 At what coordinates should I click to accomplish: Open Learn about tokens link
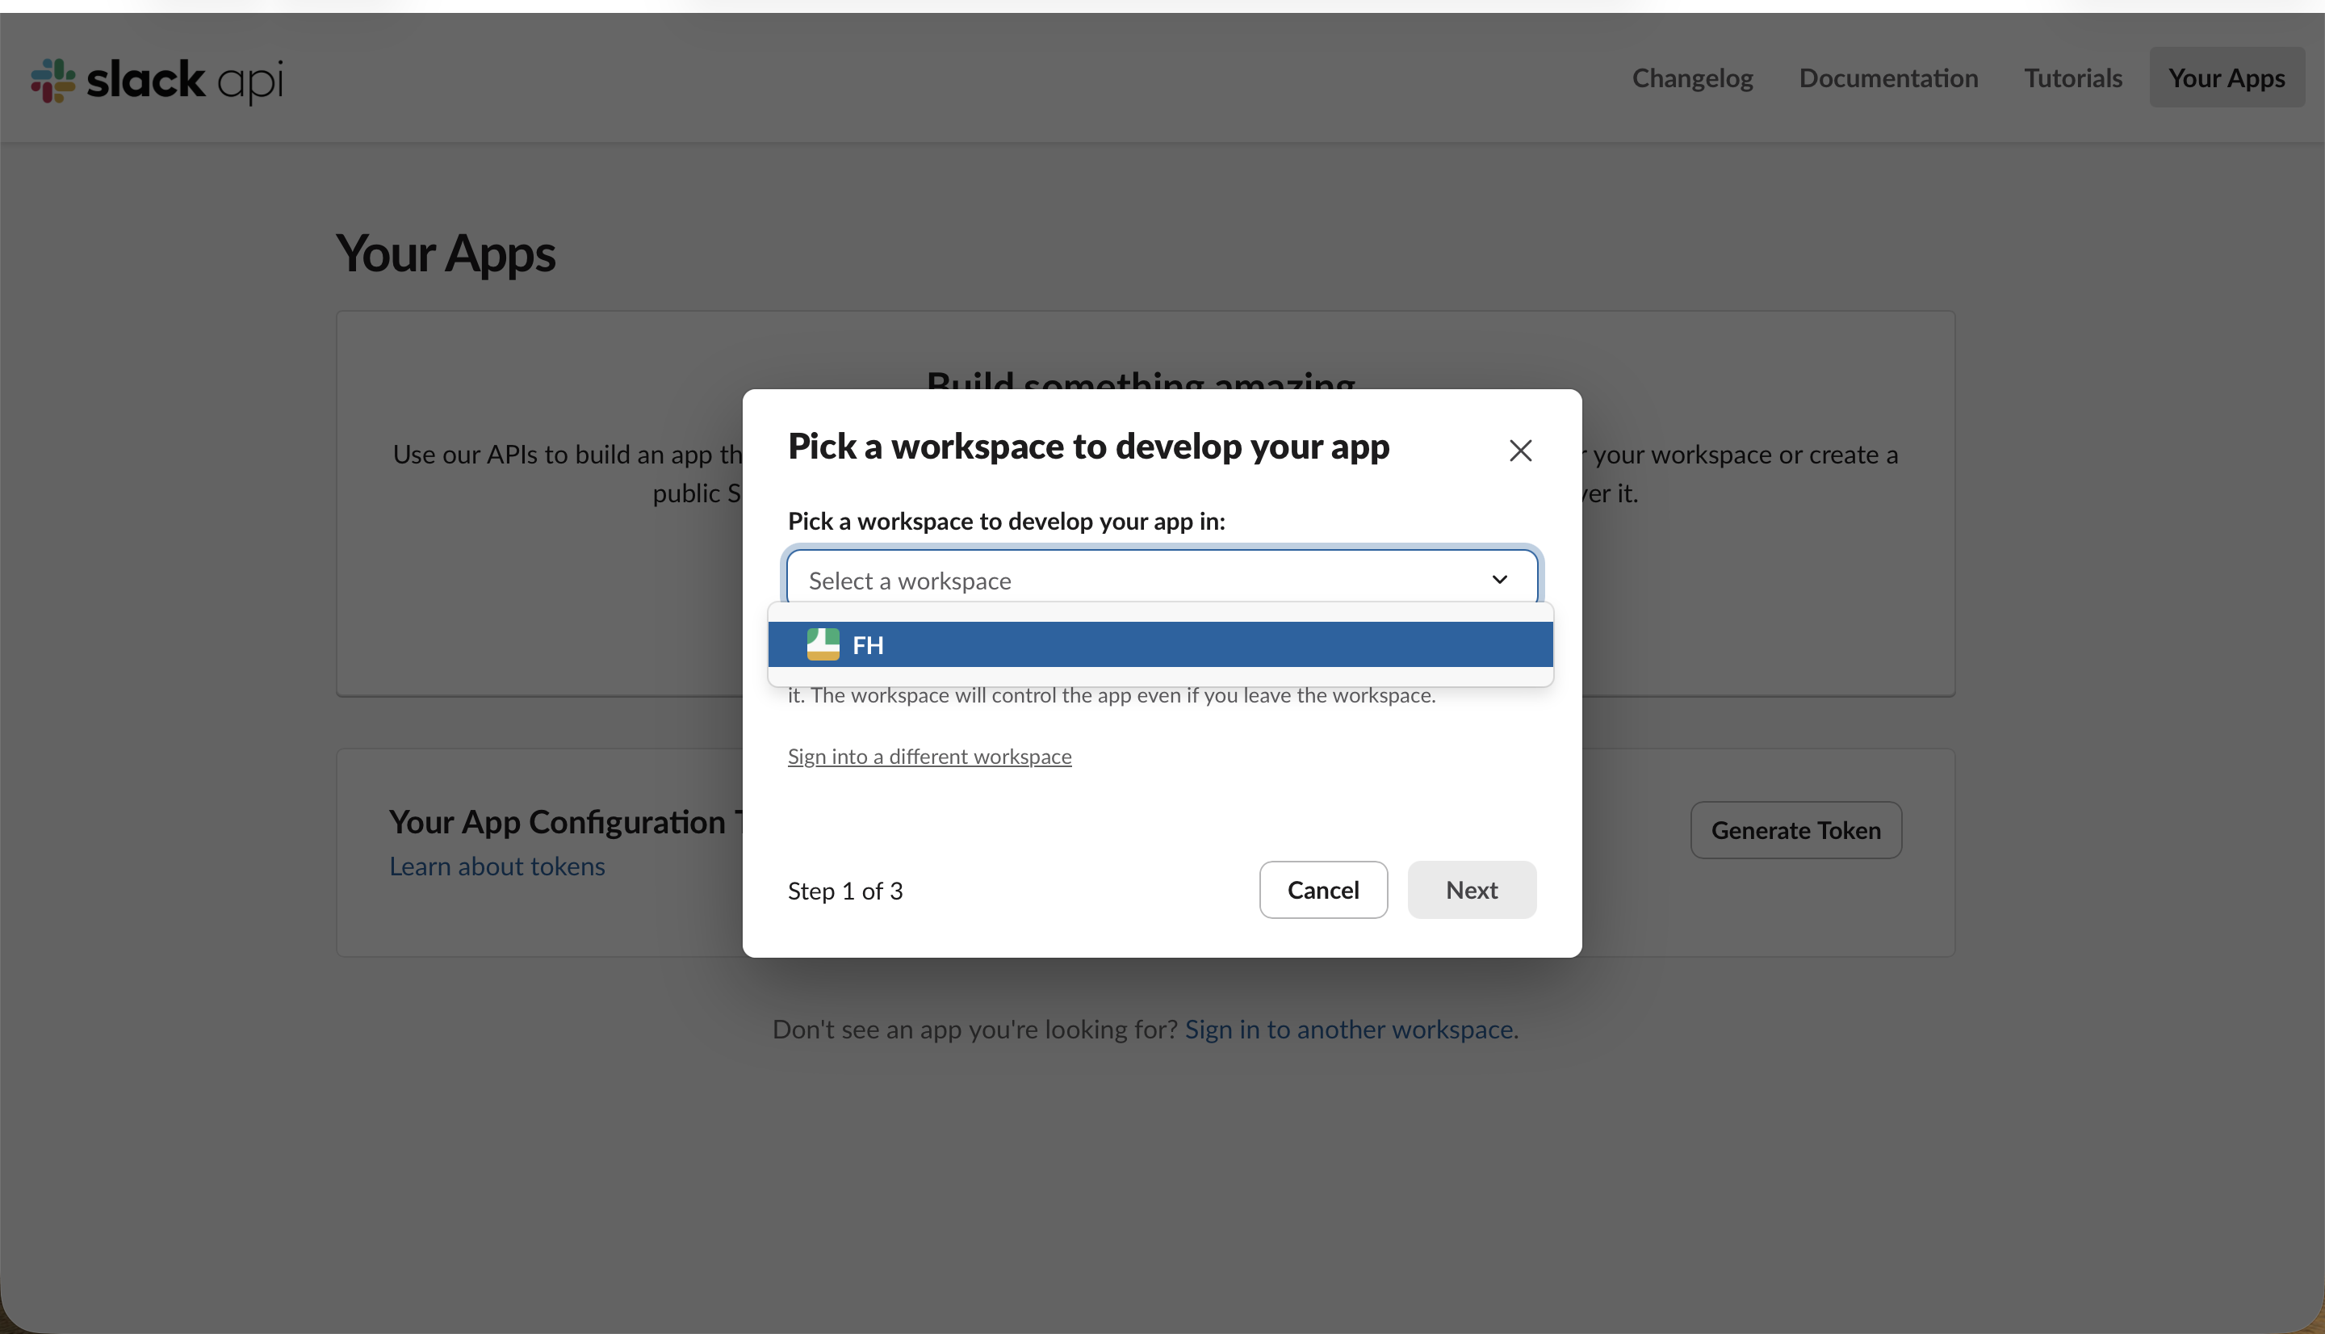tap(497, 866)
